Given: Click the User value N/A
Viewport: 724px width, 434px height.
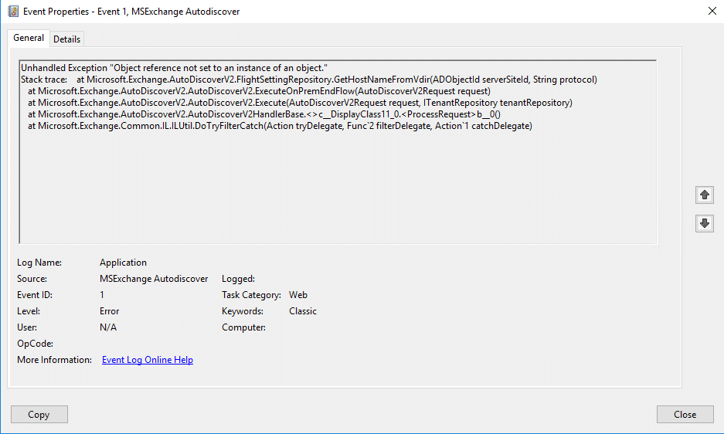Looking at the screenshot, I should point(108,327).
